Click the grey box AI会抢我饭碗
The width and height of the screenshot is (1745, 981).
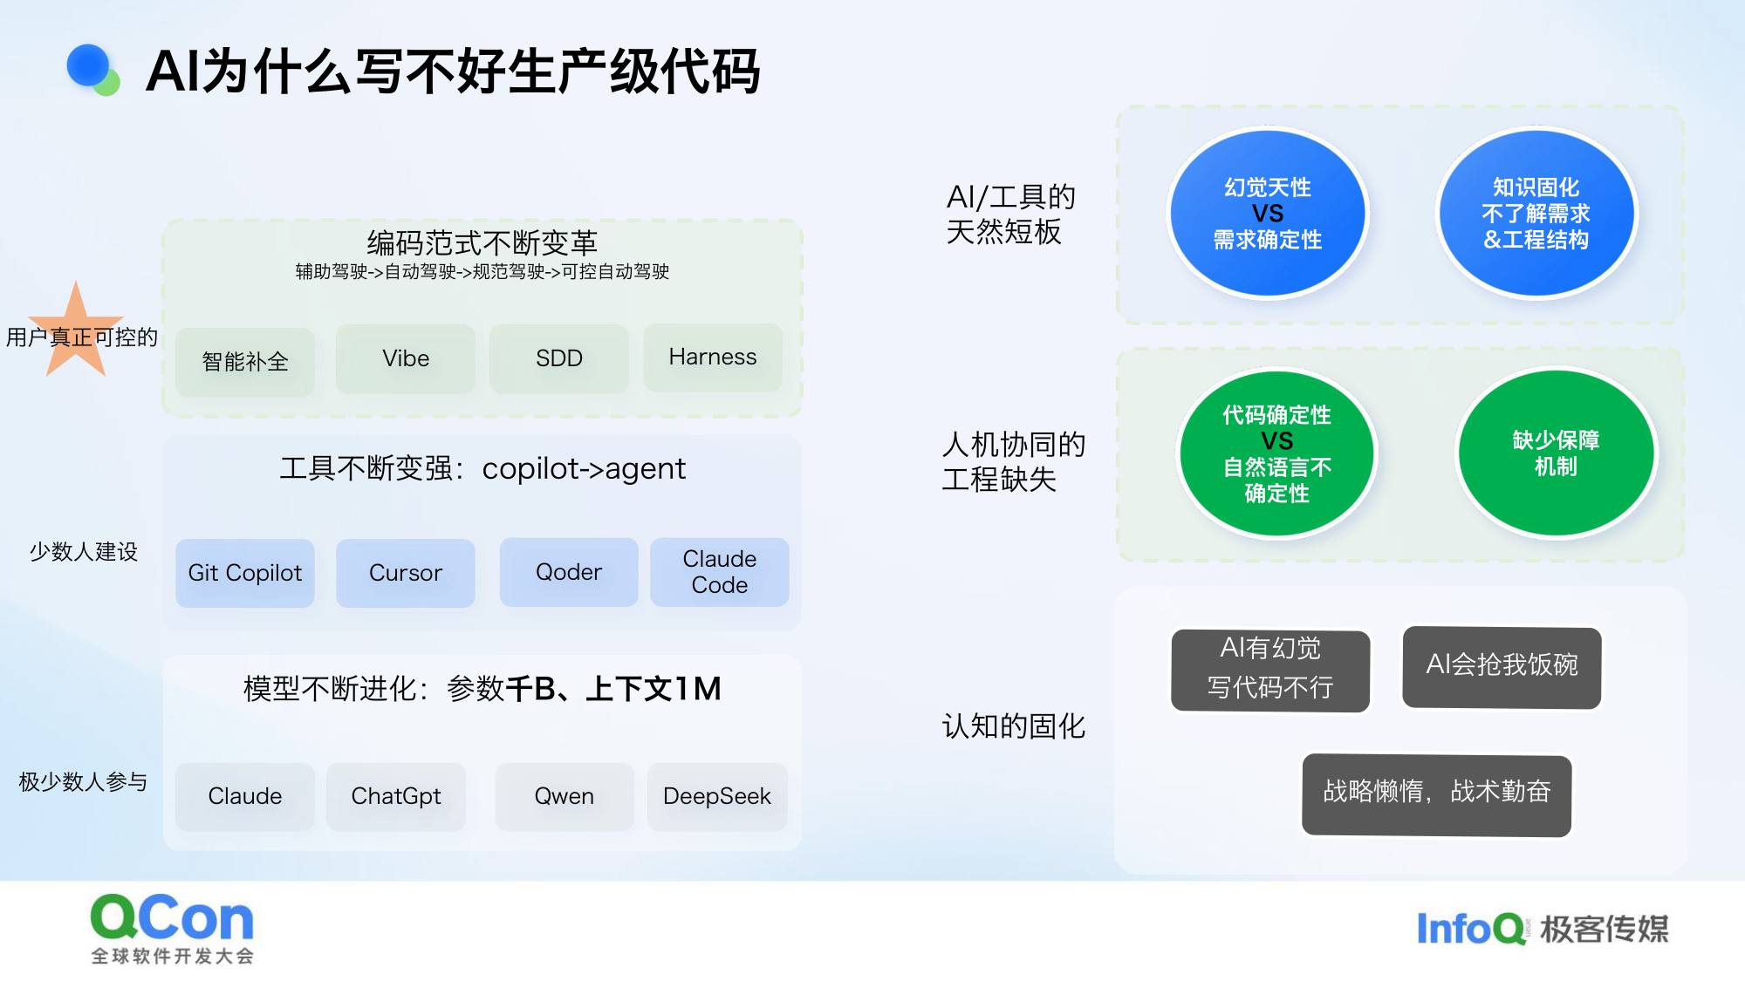point(1502,666)
